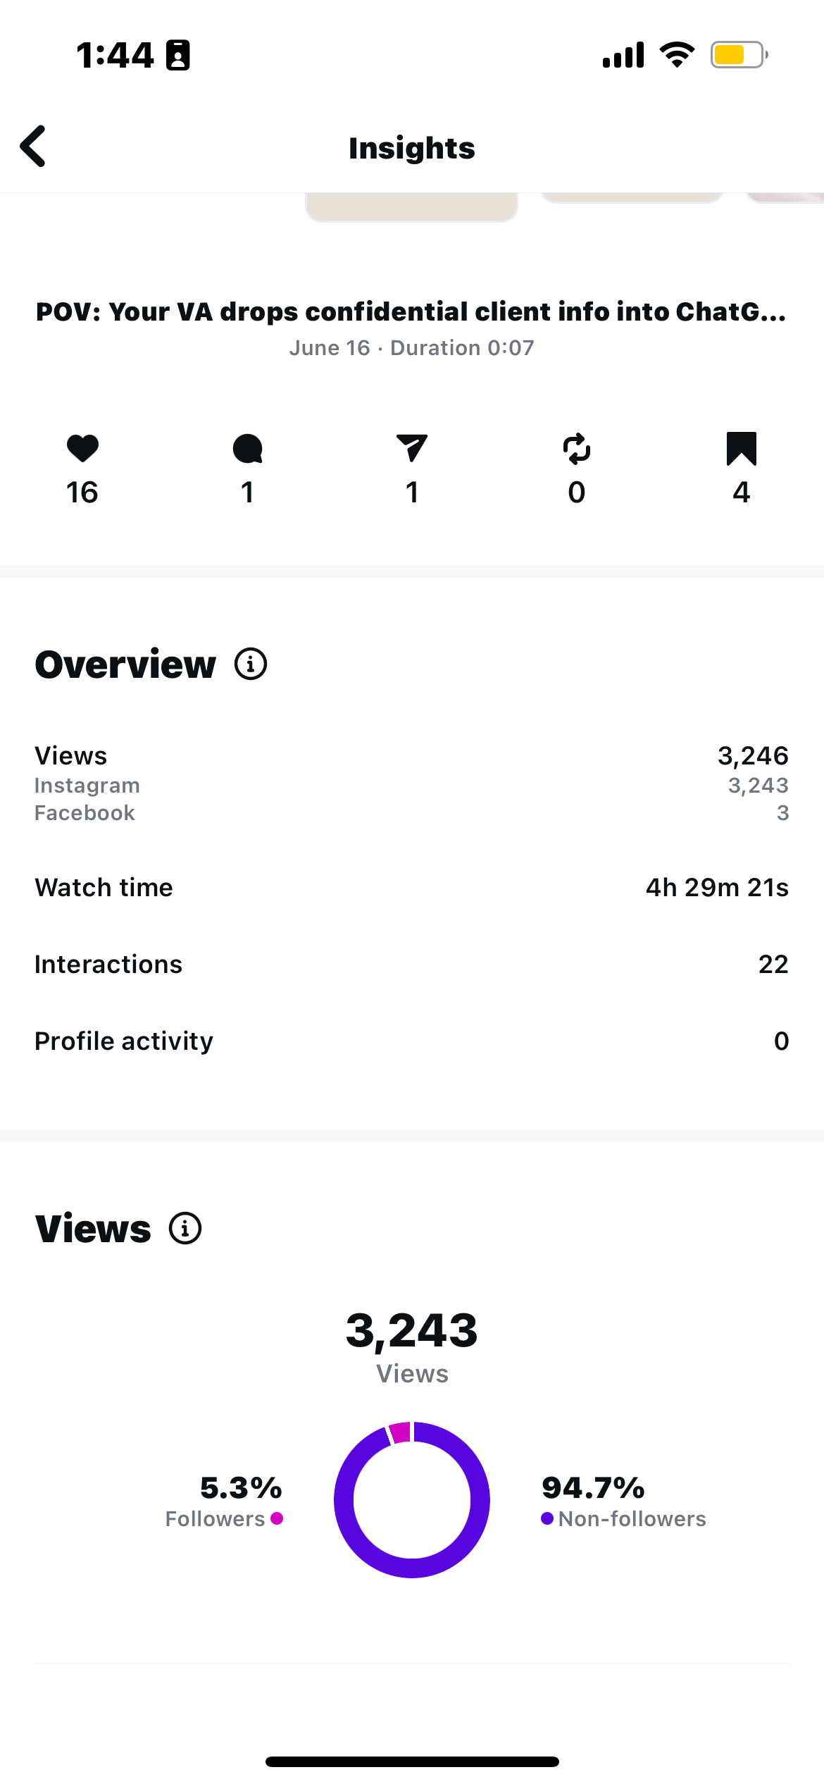This screenshot has width=824, height=1784.
Task: Tap the saves bookmark icon
Action: 741,449
